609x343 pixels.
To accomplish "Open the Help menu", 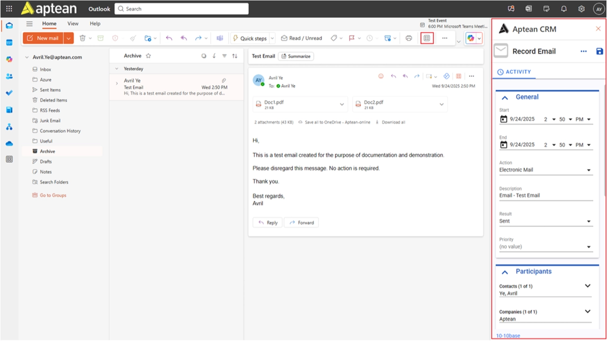I will (x=94, y=23).
